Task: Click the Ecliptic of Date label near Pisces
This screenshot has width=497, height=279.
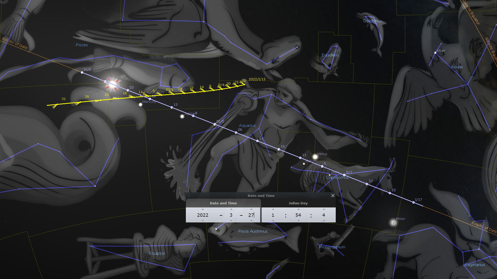Action: click(x=15, y=43)
